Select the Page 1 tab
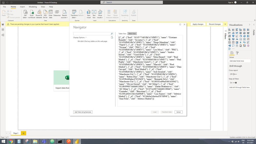Image resolution: width=256 pixels, height=144 pixels. click(x=16, y=133)
